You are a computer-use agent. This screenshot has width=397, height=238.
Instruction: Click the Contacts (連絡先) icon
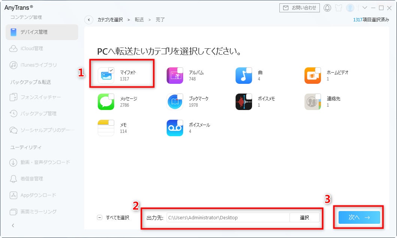(312, 102)
